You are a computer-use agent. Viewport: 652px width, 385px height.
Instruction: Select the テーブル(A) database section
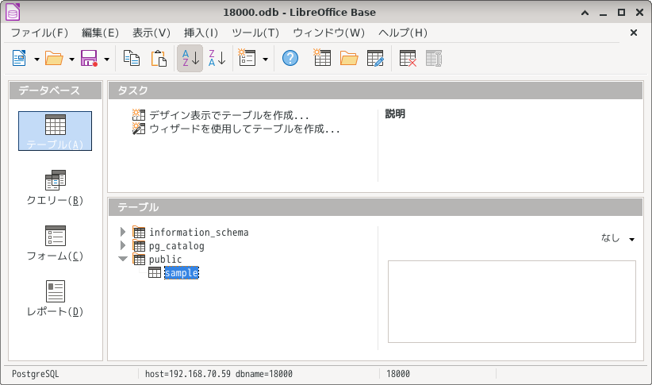pos(55,131)
